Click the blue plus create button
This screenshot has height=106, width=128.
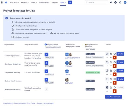pos(70,2)
